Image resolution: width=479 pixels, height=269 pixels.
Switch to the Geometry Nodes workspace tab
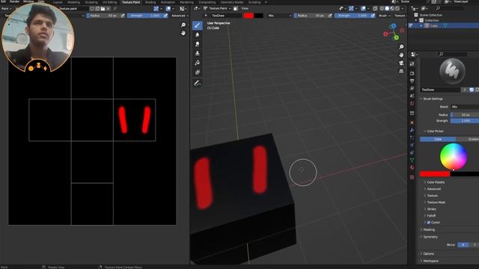(232, 2)
